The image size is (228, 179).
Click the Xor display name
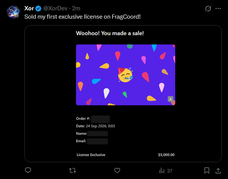(29, 8)
